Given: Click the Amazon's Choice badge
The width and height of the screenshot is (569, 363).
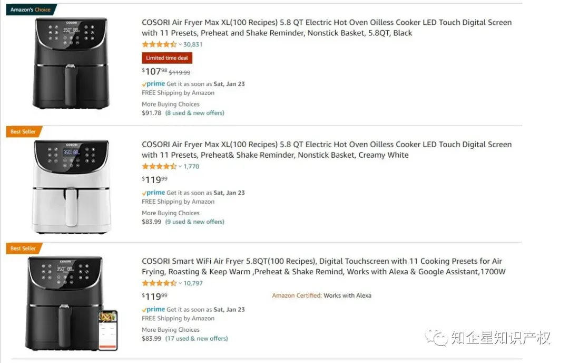Looking at the screenshot, I should (31, 10).
